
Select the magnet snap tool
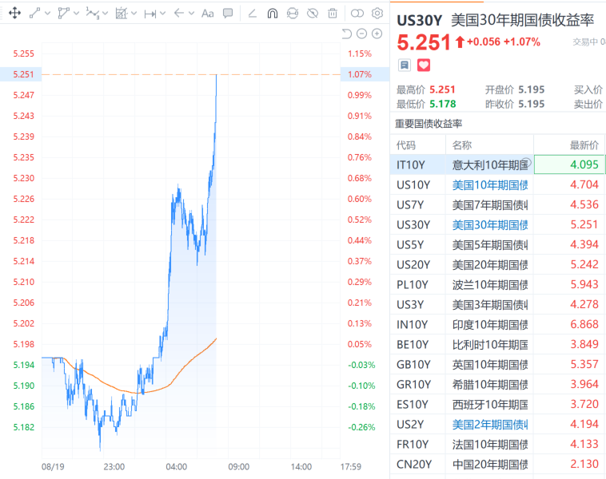(x=273, y=14)
